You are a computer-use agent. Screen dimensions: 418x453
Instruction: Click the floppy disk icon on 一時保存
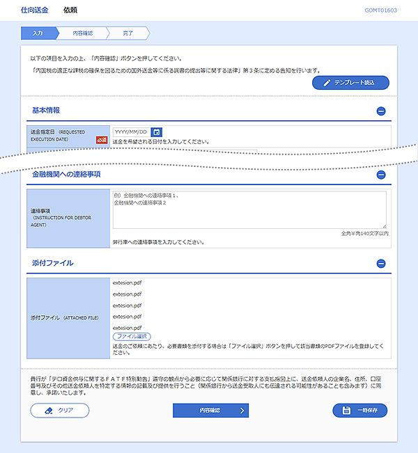(346, 411)
